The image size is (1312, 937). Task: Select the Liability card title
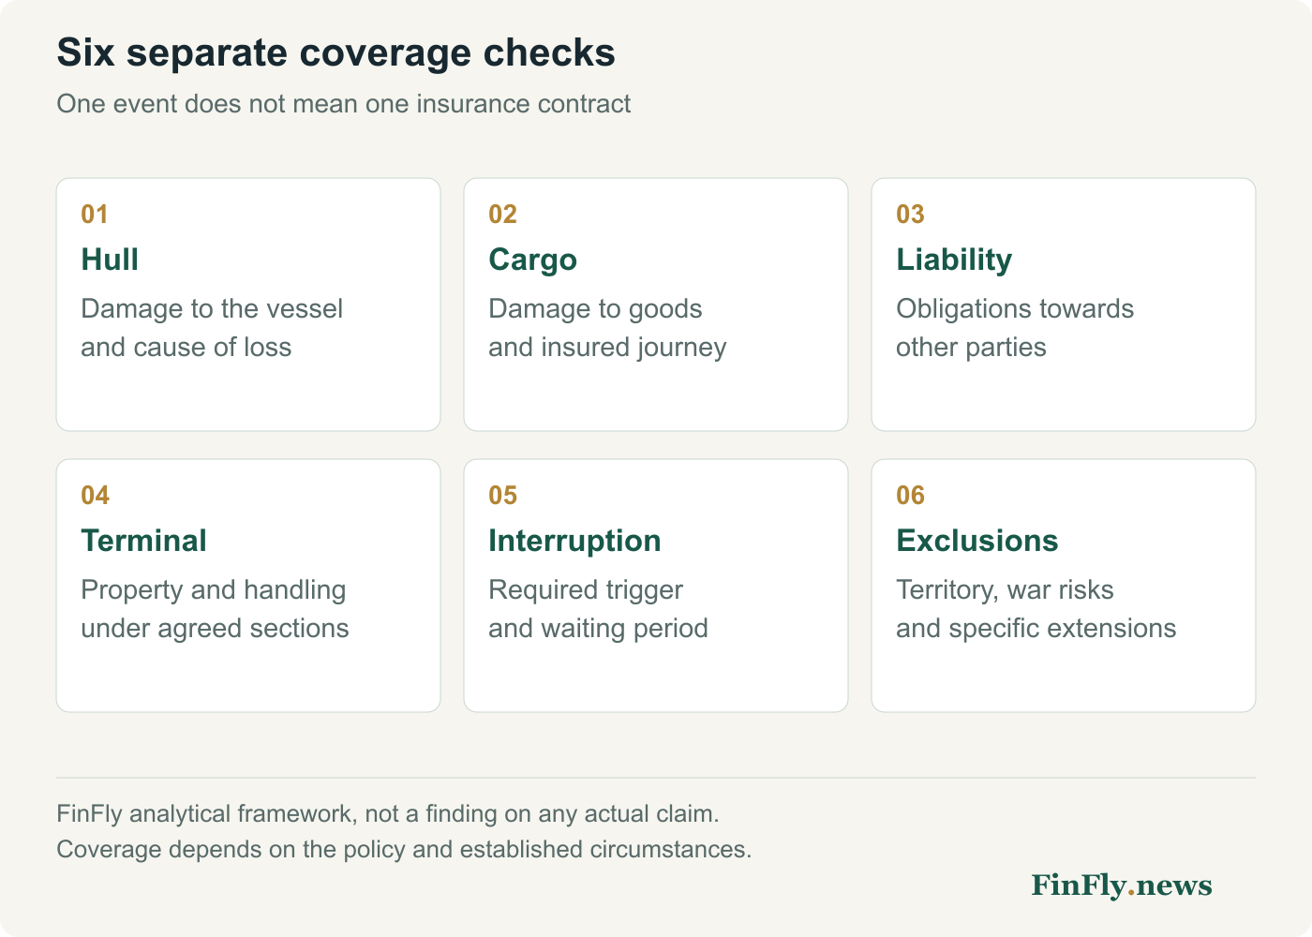tap(954, 260)
